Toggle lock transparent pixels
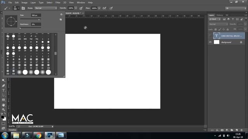Screen dimensions: 248x139 215,29
